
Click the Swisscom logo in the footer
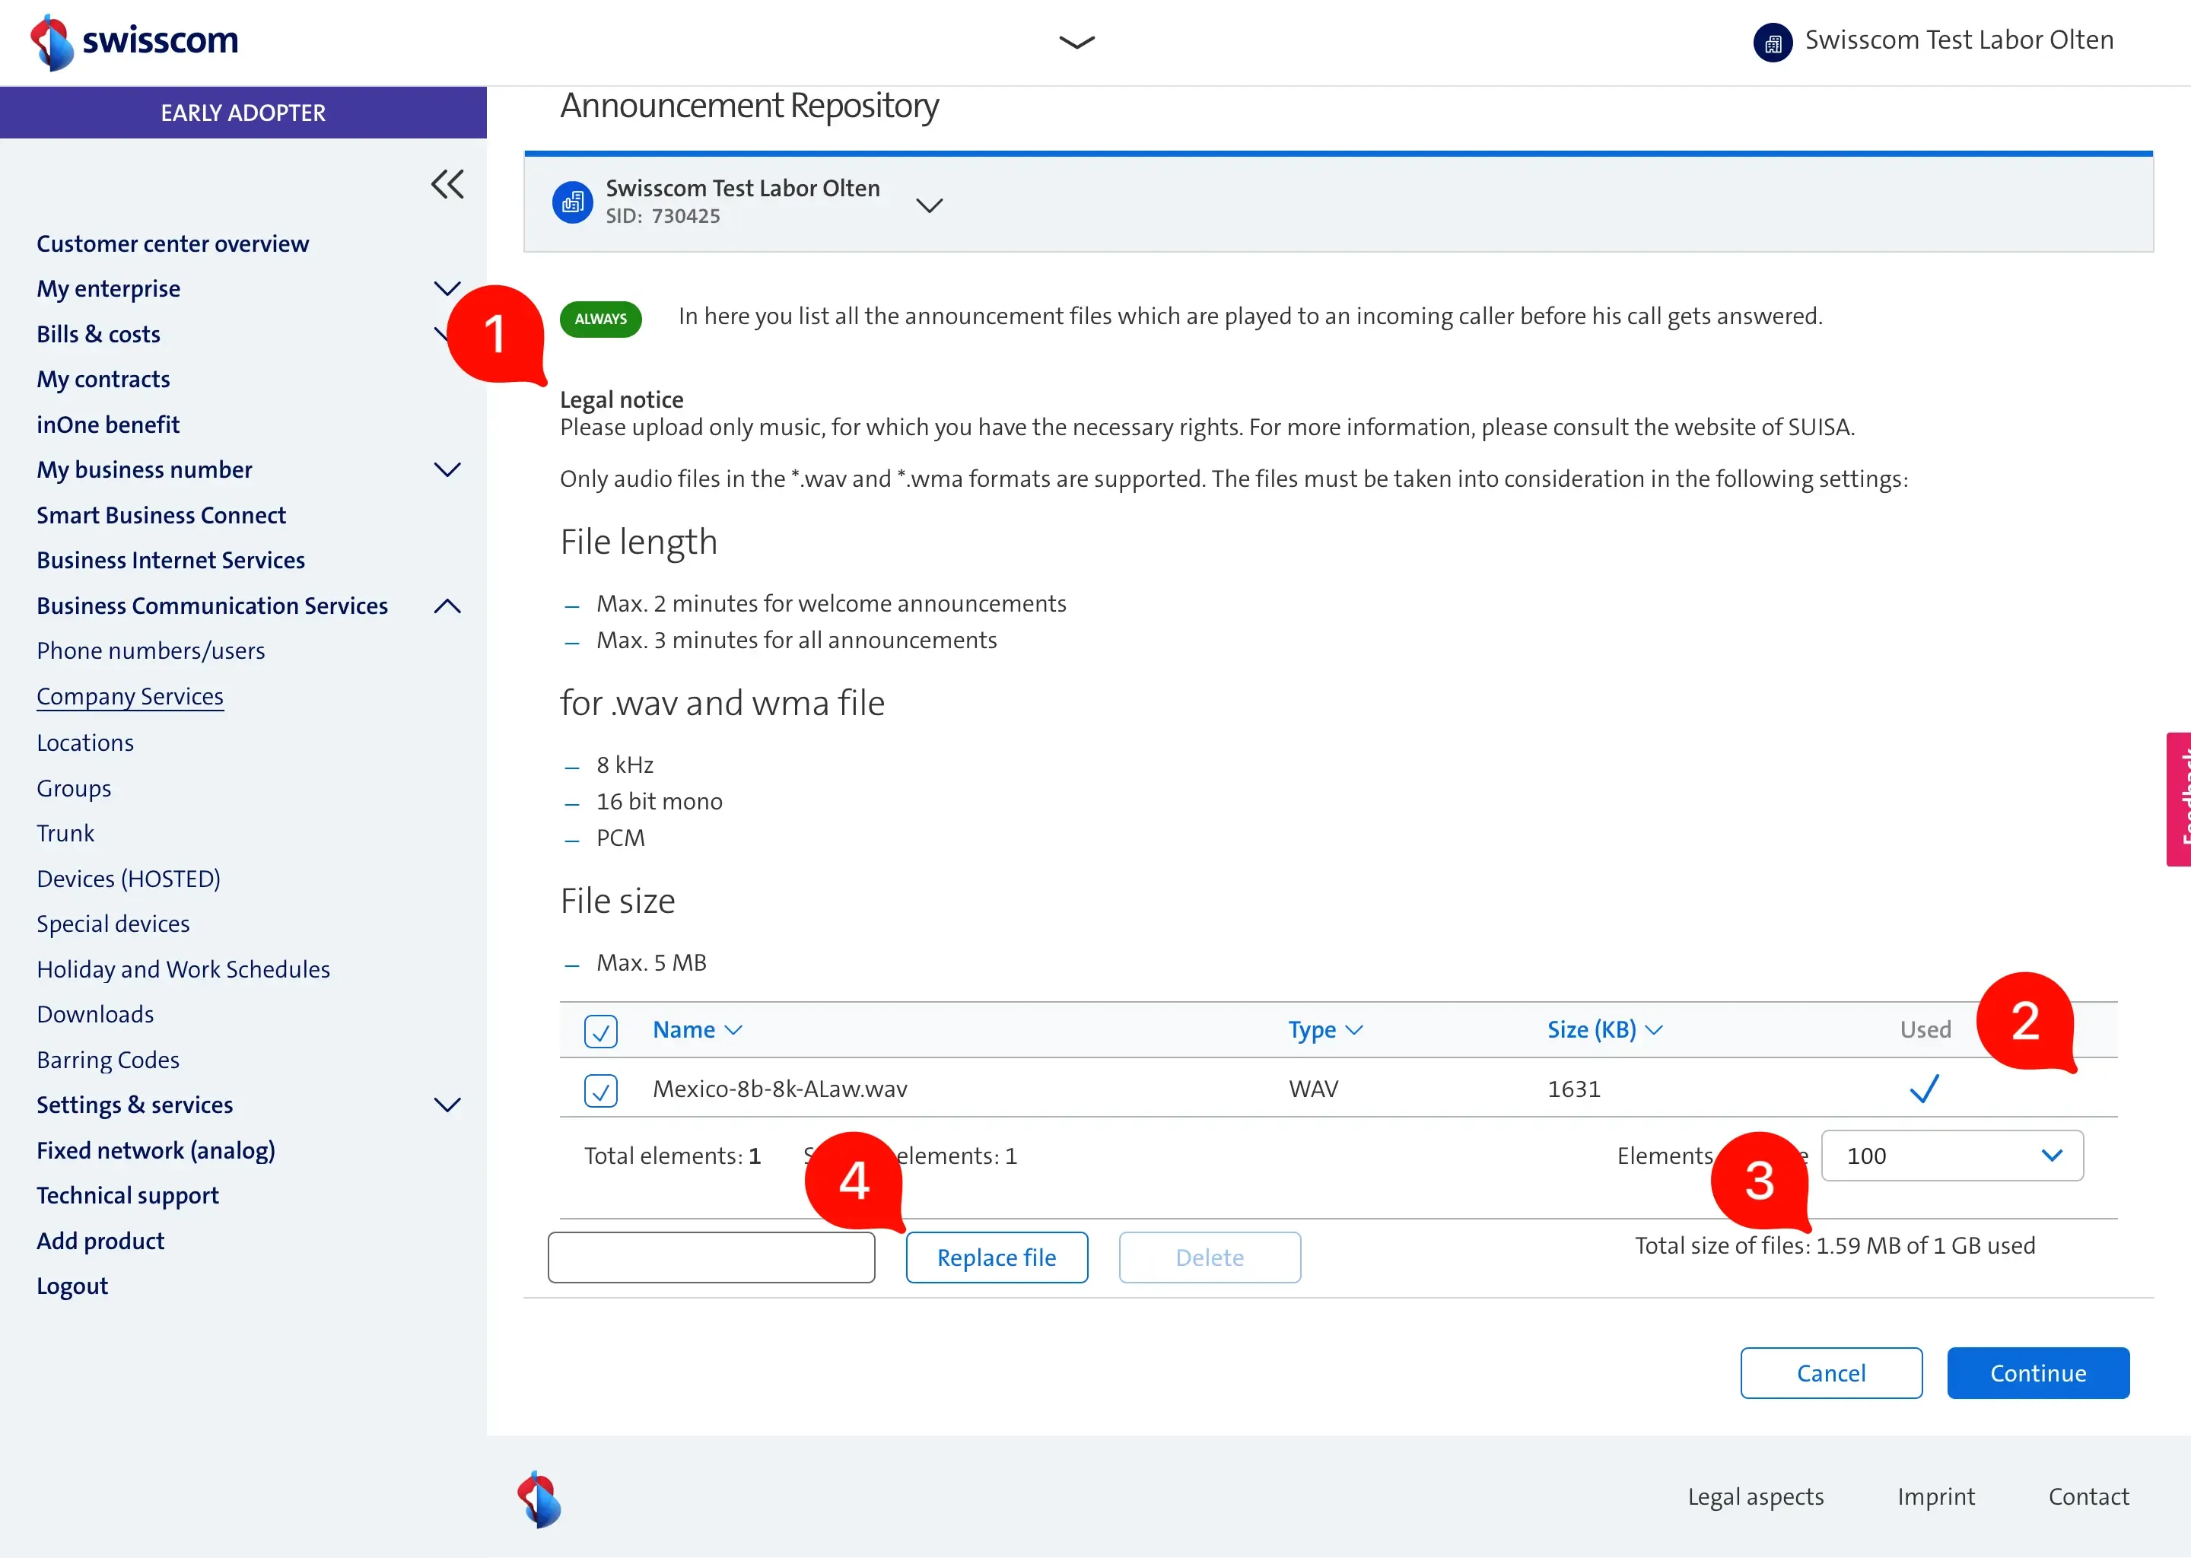click(539, 1499)
